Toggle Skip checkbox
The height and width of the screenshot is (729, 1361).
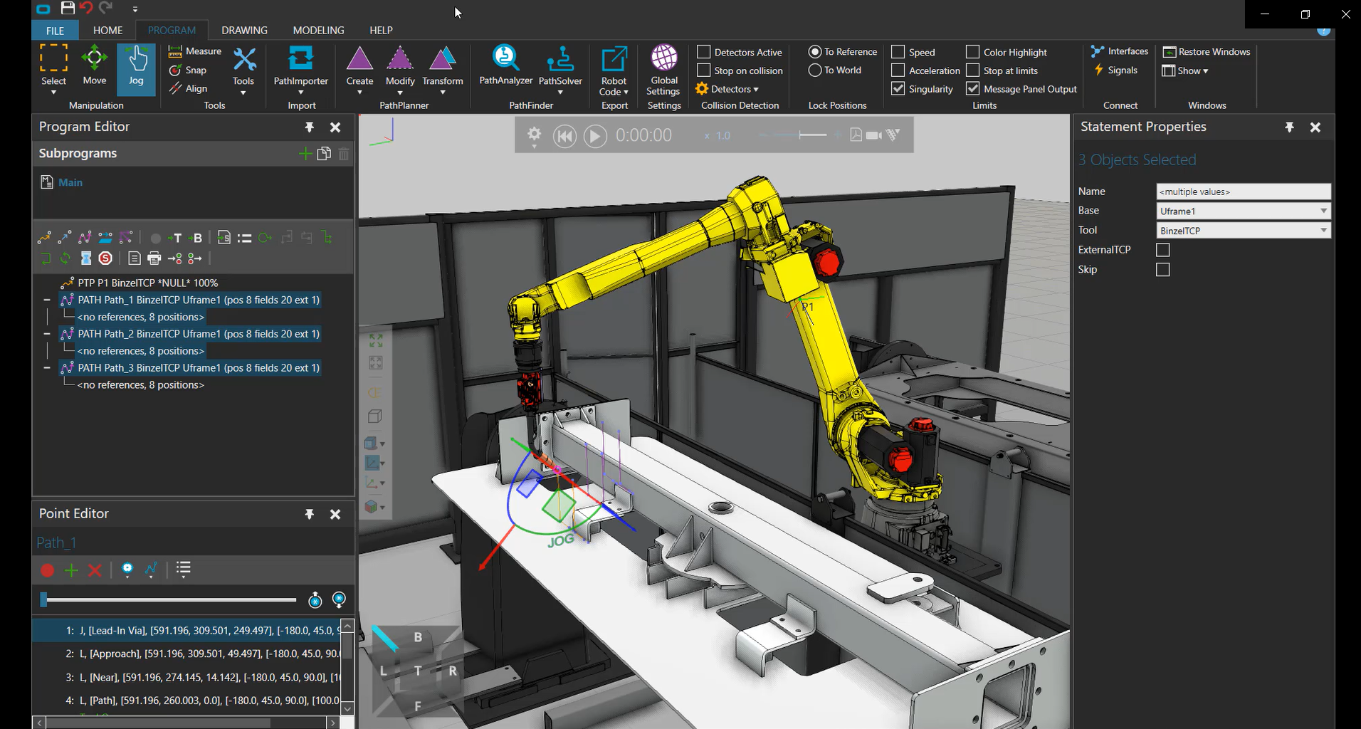[x=1163, y=270]
